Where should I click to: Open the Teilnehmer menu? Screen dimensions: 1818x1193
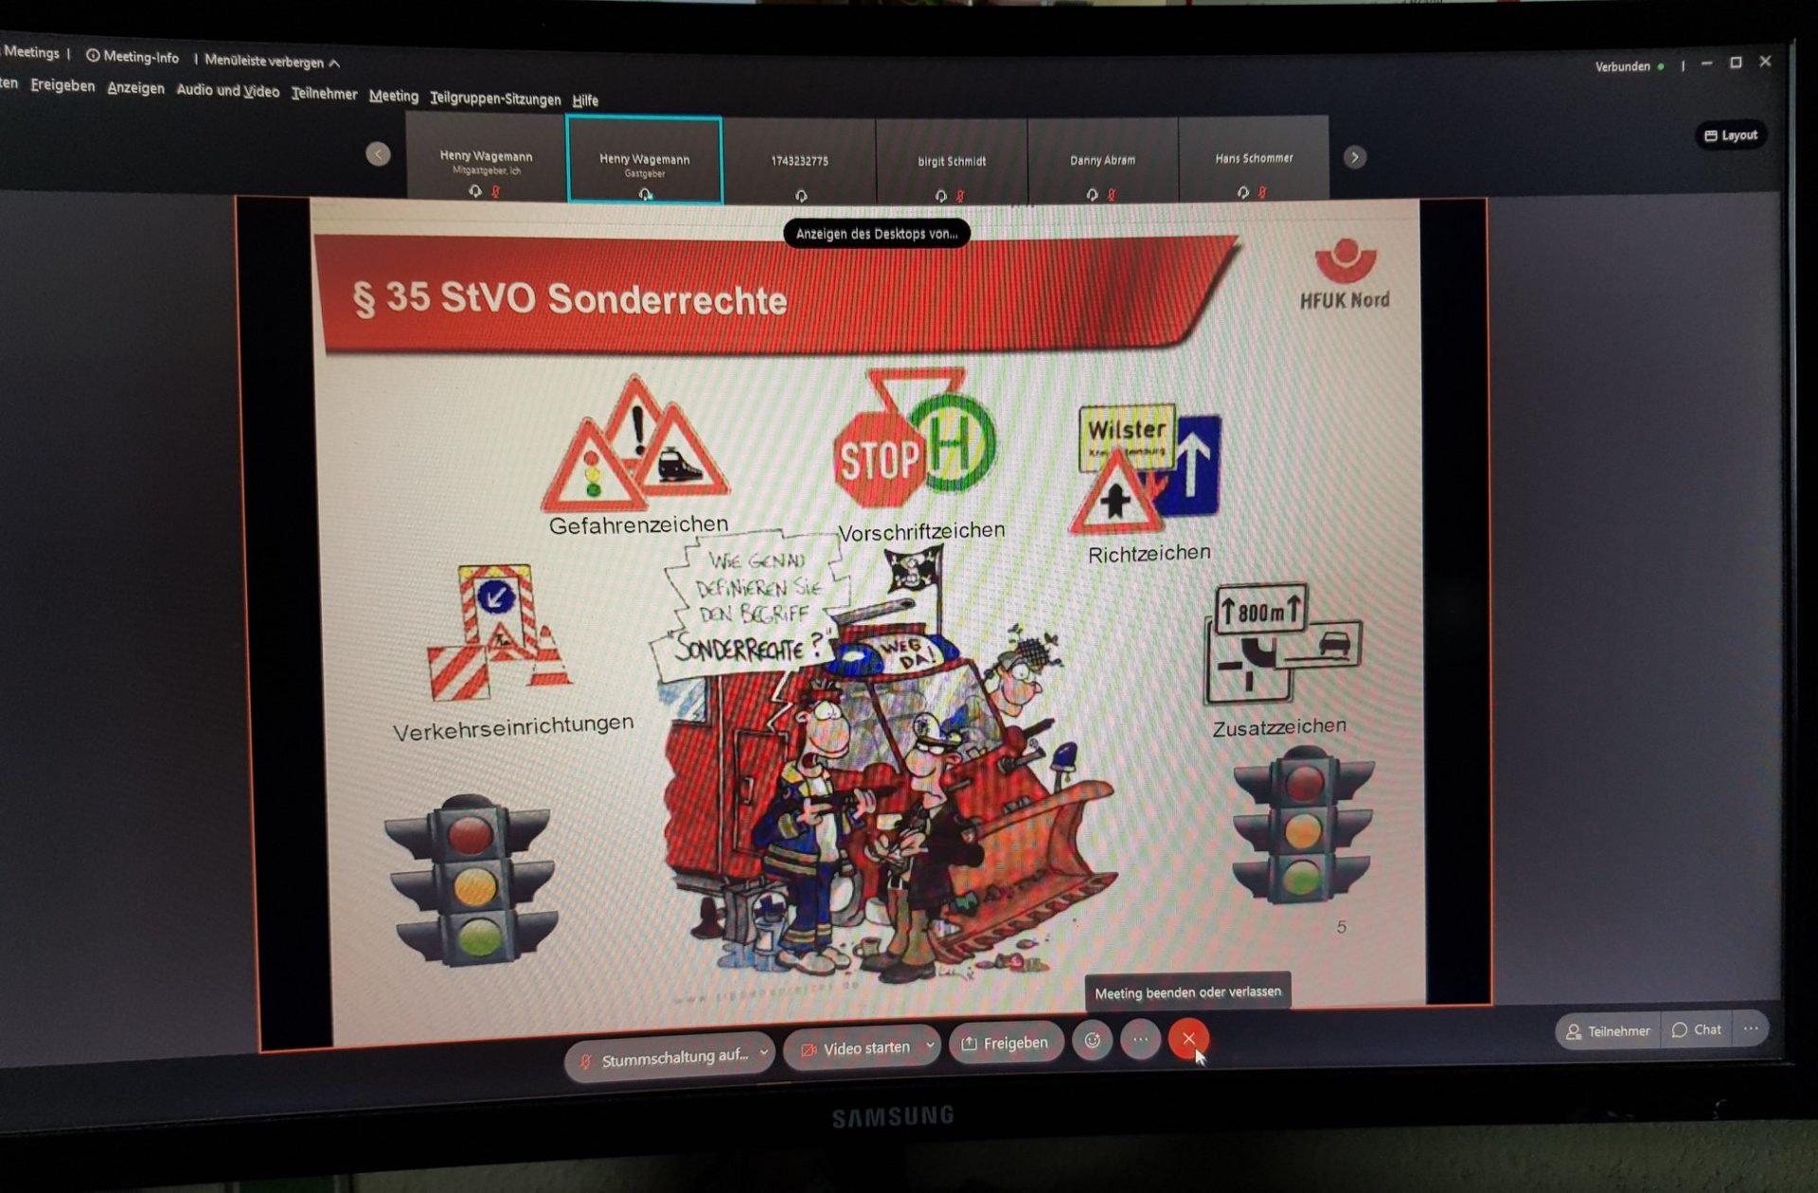coord(324,94)
